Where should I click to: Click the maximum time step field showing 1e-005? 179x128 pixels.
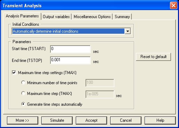coord(100,94)
